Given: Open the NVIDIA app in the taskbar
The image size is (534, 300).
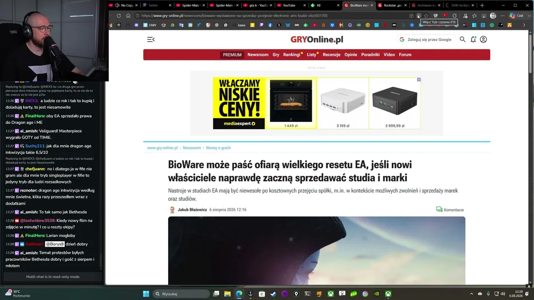Looking at the screenshot, I should coord(377,294).
